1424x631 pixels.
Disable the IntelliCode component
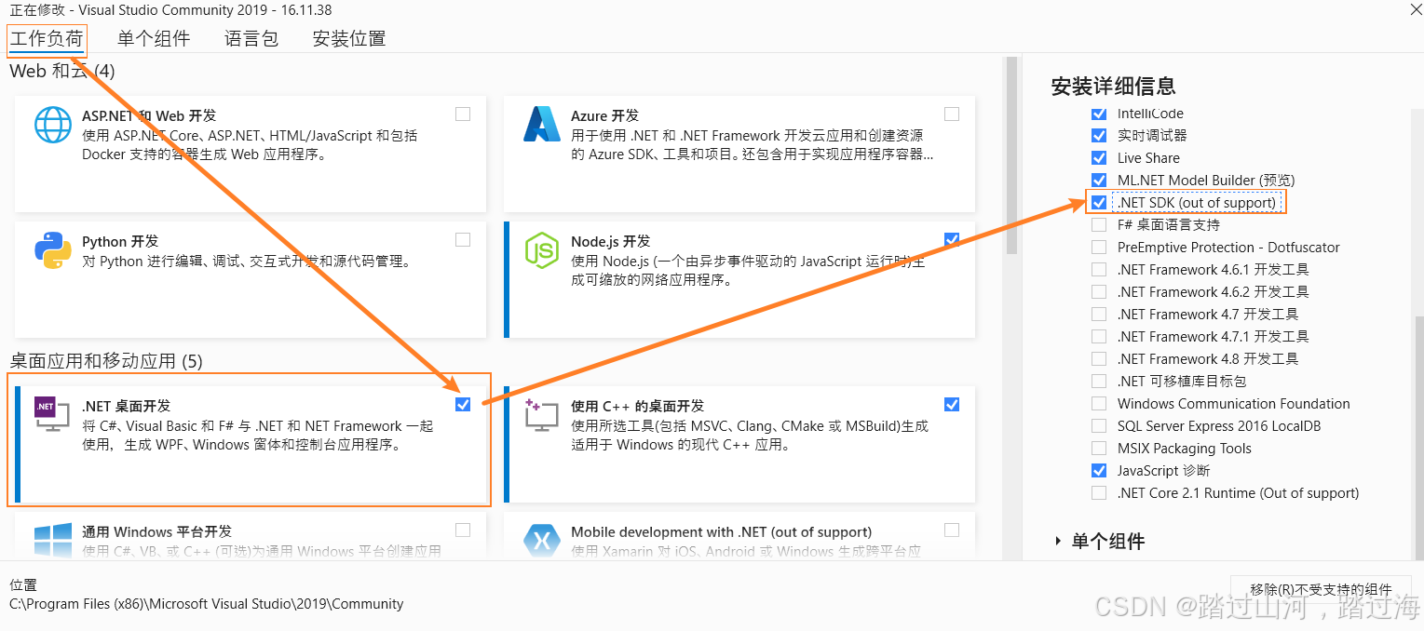(1099, 113)
